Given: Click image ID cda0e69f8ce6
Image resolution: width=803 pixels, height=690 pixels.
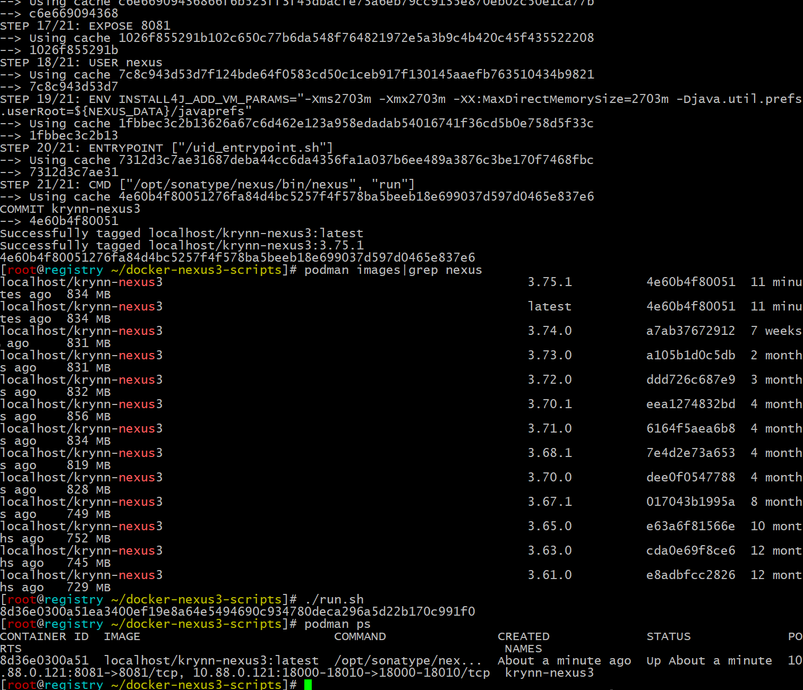Looking at the screenshot, I should click(690, 550).
